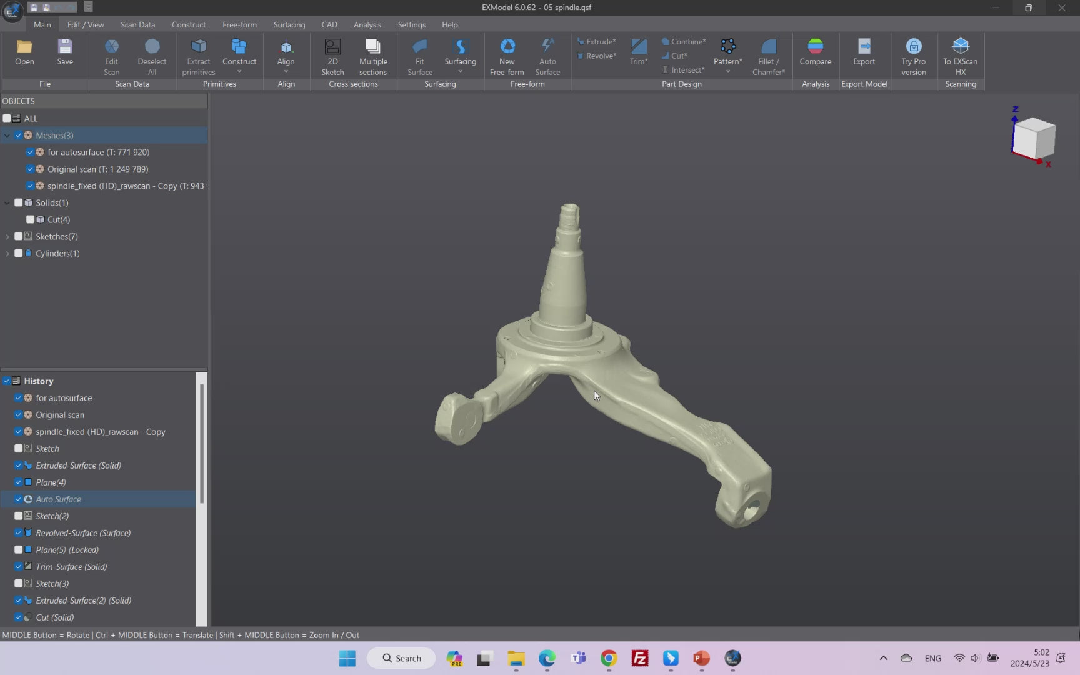
Task: Click the Surfacing ribbon tool
Action: tap(461, 52)
